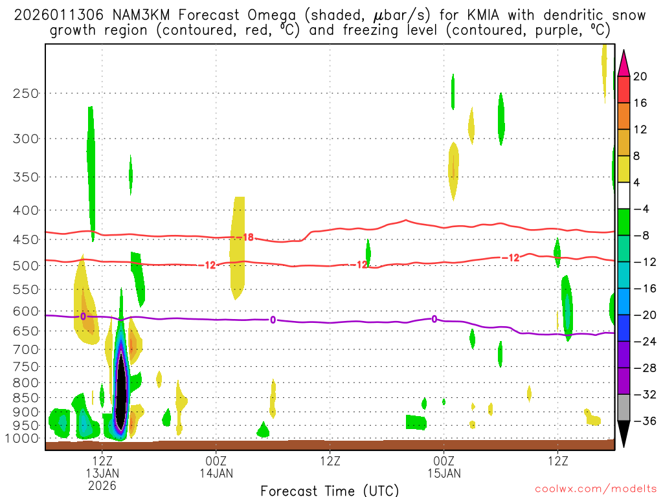The height and width of the screenshot is (497, 663).
Task: Click the 650 pressure level label
Action: [26, 331]
